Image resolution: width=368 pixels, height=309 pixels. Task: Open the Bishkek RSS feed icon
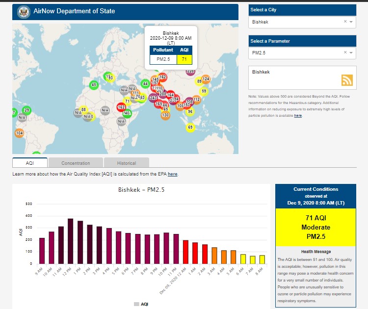pos(347,80)
